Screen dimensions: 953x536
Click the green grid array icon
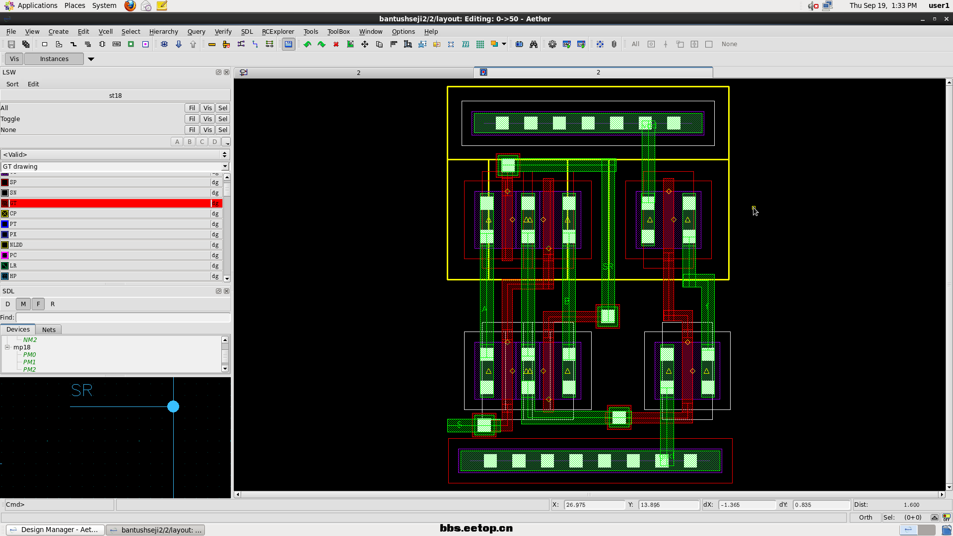coord(480,44)
